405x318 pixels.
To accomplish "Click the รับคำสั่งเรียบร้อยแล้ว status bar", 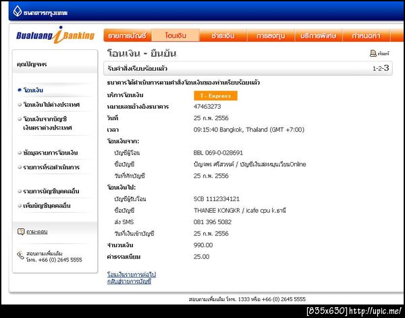I will (x=248, y=68).
